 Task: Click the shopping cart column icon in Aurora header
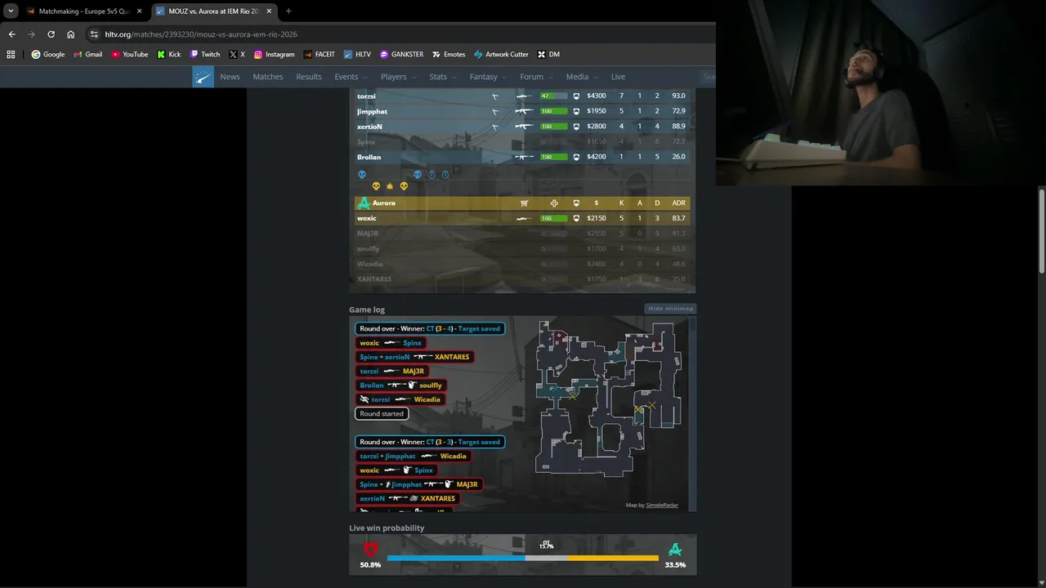click(525, 203)
